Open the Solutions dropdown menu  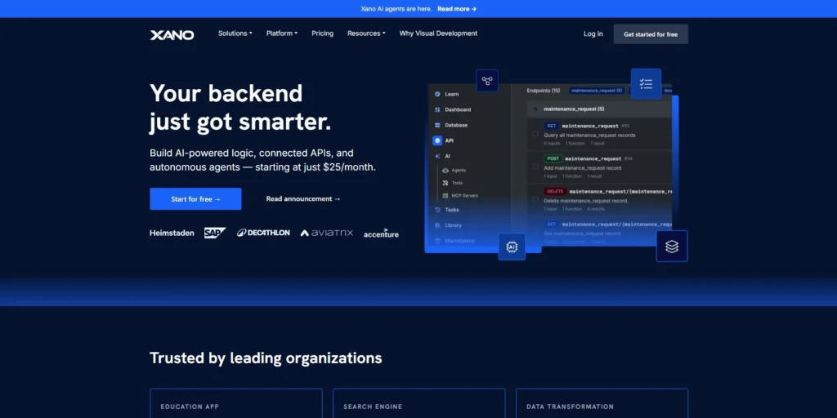235,33
